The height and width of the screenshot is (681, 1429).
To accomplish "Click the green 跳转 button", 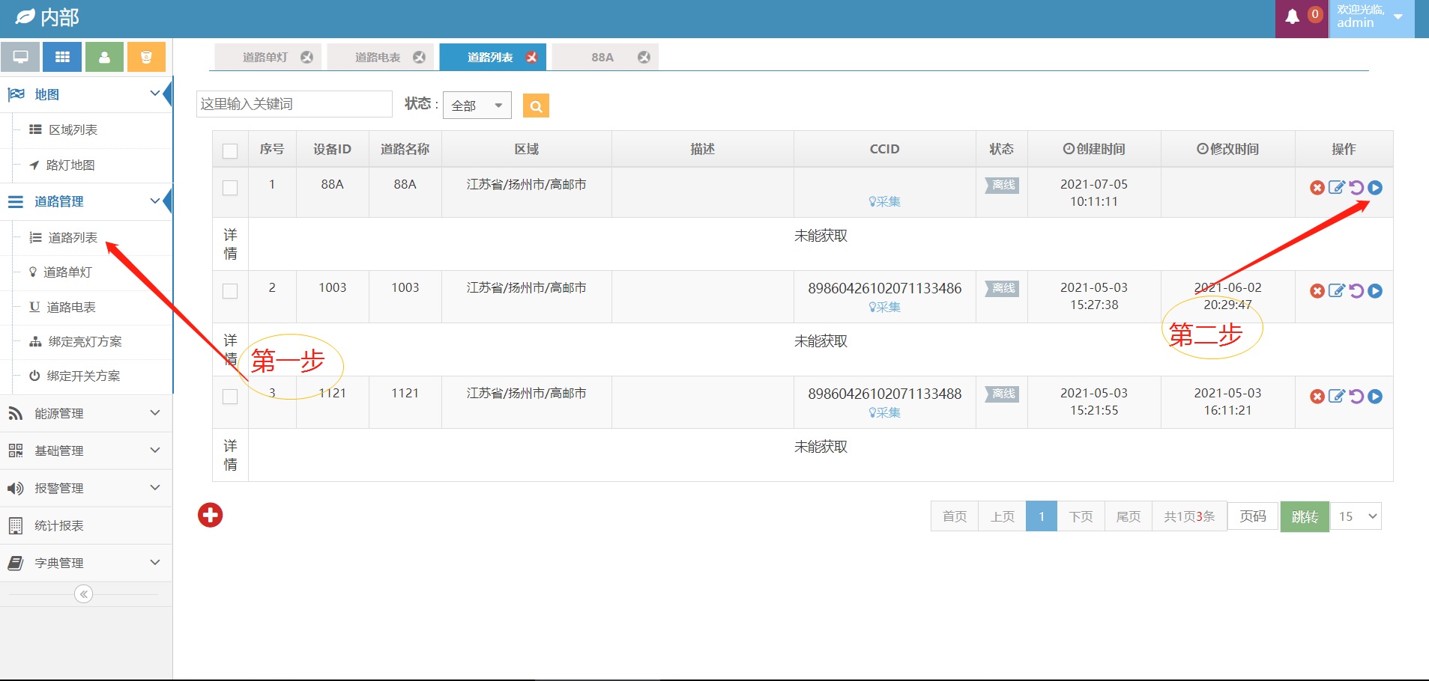I will [x=1305, y=516].
